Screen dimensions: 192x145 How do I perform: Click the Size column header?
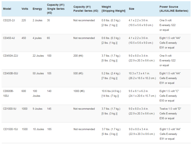[x=132, y=9]
